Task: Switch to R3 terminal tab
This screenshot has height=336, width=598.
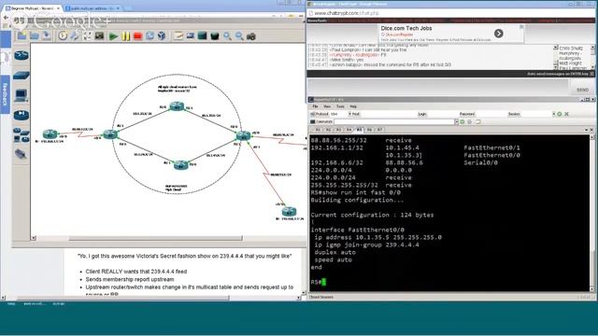Action: (338, 130)
